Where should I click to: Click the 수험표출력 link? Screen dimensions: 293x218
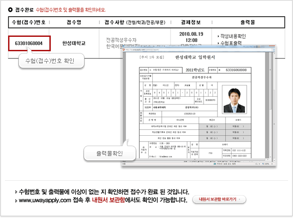tap(231, 43)
